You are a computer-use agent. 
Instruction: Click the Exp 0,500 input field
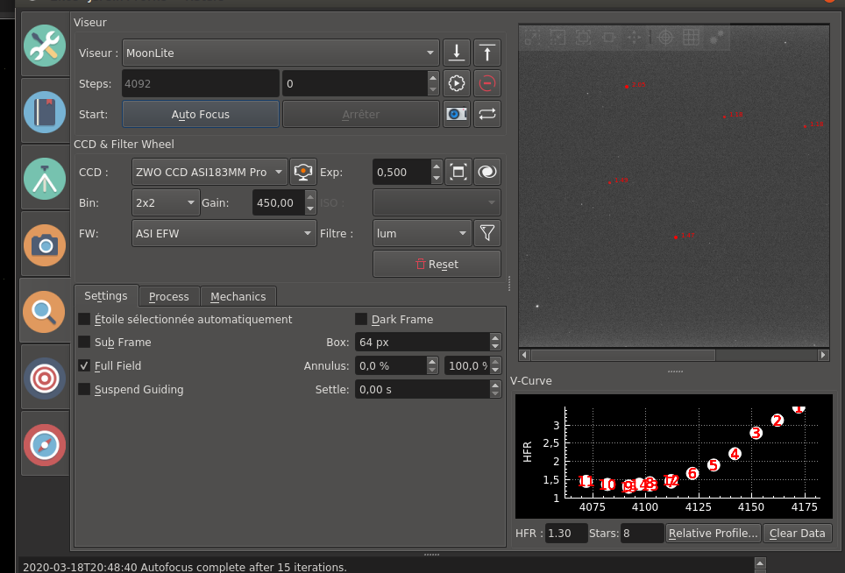click(402, 172)
